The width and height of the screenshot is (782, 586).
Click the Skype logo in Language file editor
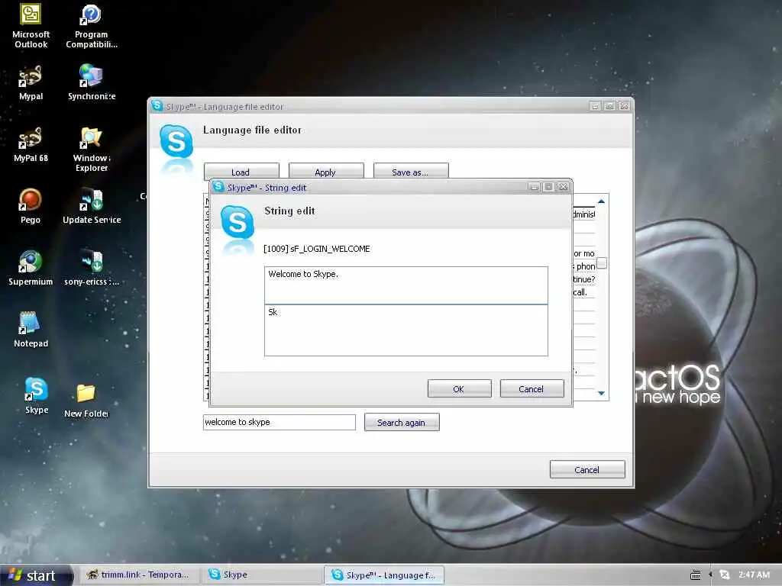[x=176, y=141]
